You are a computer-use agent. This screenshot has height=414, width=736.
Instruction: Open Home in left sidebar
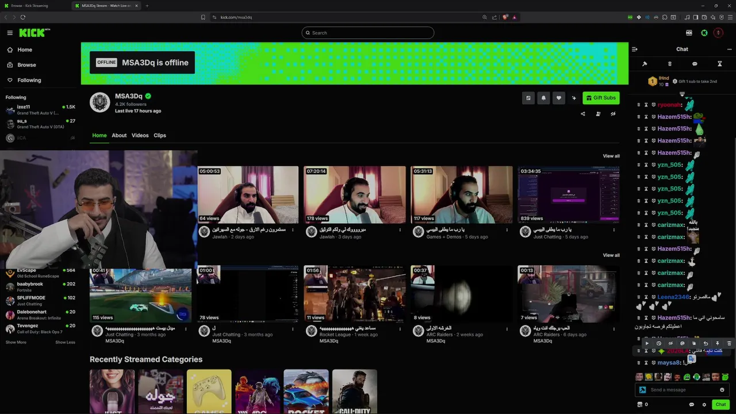[20, 50]
